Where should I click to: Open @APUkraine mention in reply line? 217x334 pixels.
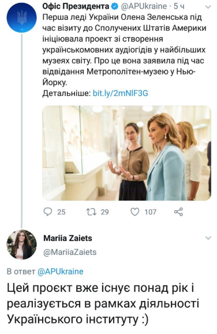(x=60, y=272)
